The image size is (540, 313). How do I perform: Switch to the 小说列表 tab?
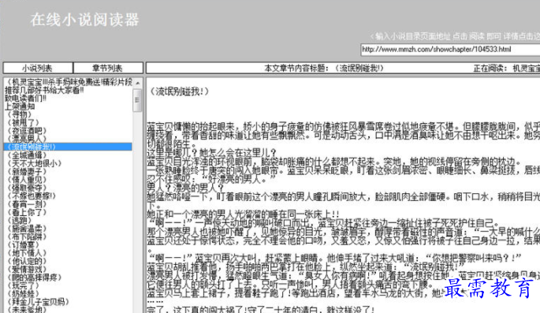point(38,68)
